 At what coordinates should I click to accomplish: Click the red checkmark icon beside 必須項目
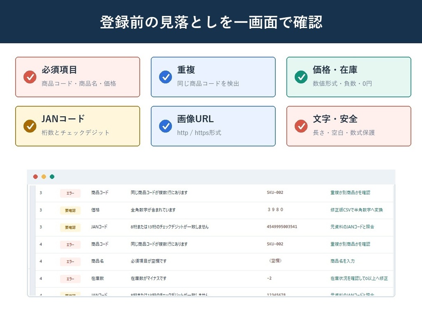pyautogui.click(x=30, y=77)
